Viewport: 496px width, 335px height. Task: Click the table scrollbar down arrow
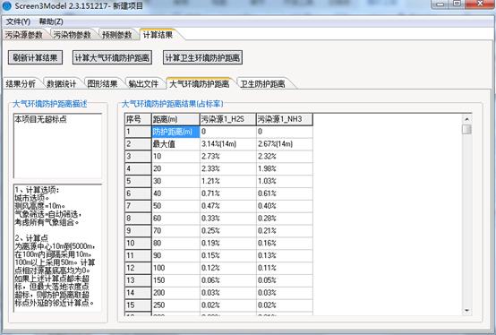coord(466,311)
